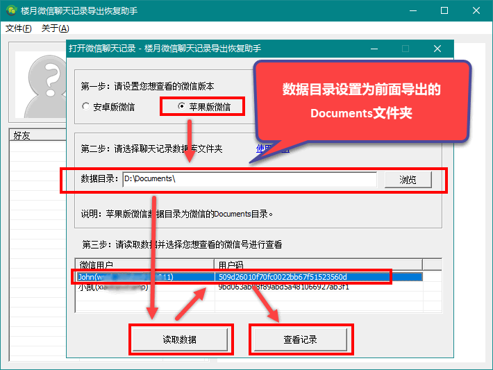Click the 查看记录 button
Viewport: 493px width, 370px height.
pyautogui.click(x=300, y=339)
